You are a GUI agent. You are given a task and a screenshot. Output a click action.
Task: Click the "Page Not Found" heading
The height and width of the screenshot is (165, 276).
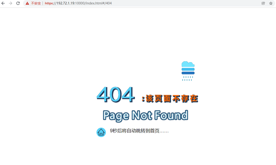(x=145, y=115)
